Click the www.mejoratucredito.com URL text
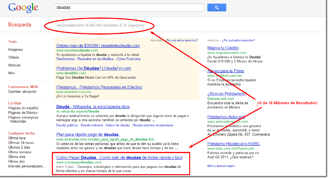This screenshot has height=178, width=329. point(227,53)
